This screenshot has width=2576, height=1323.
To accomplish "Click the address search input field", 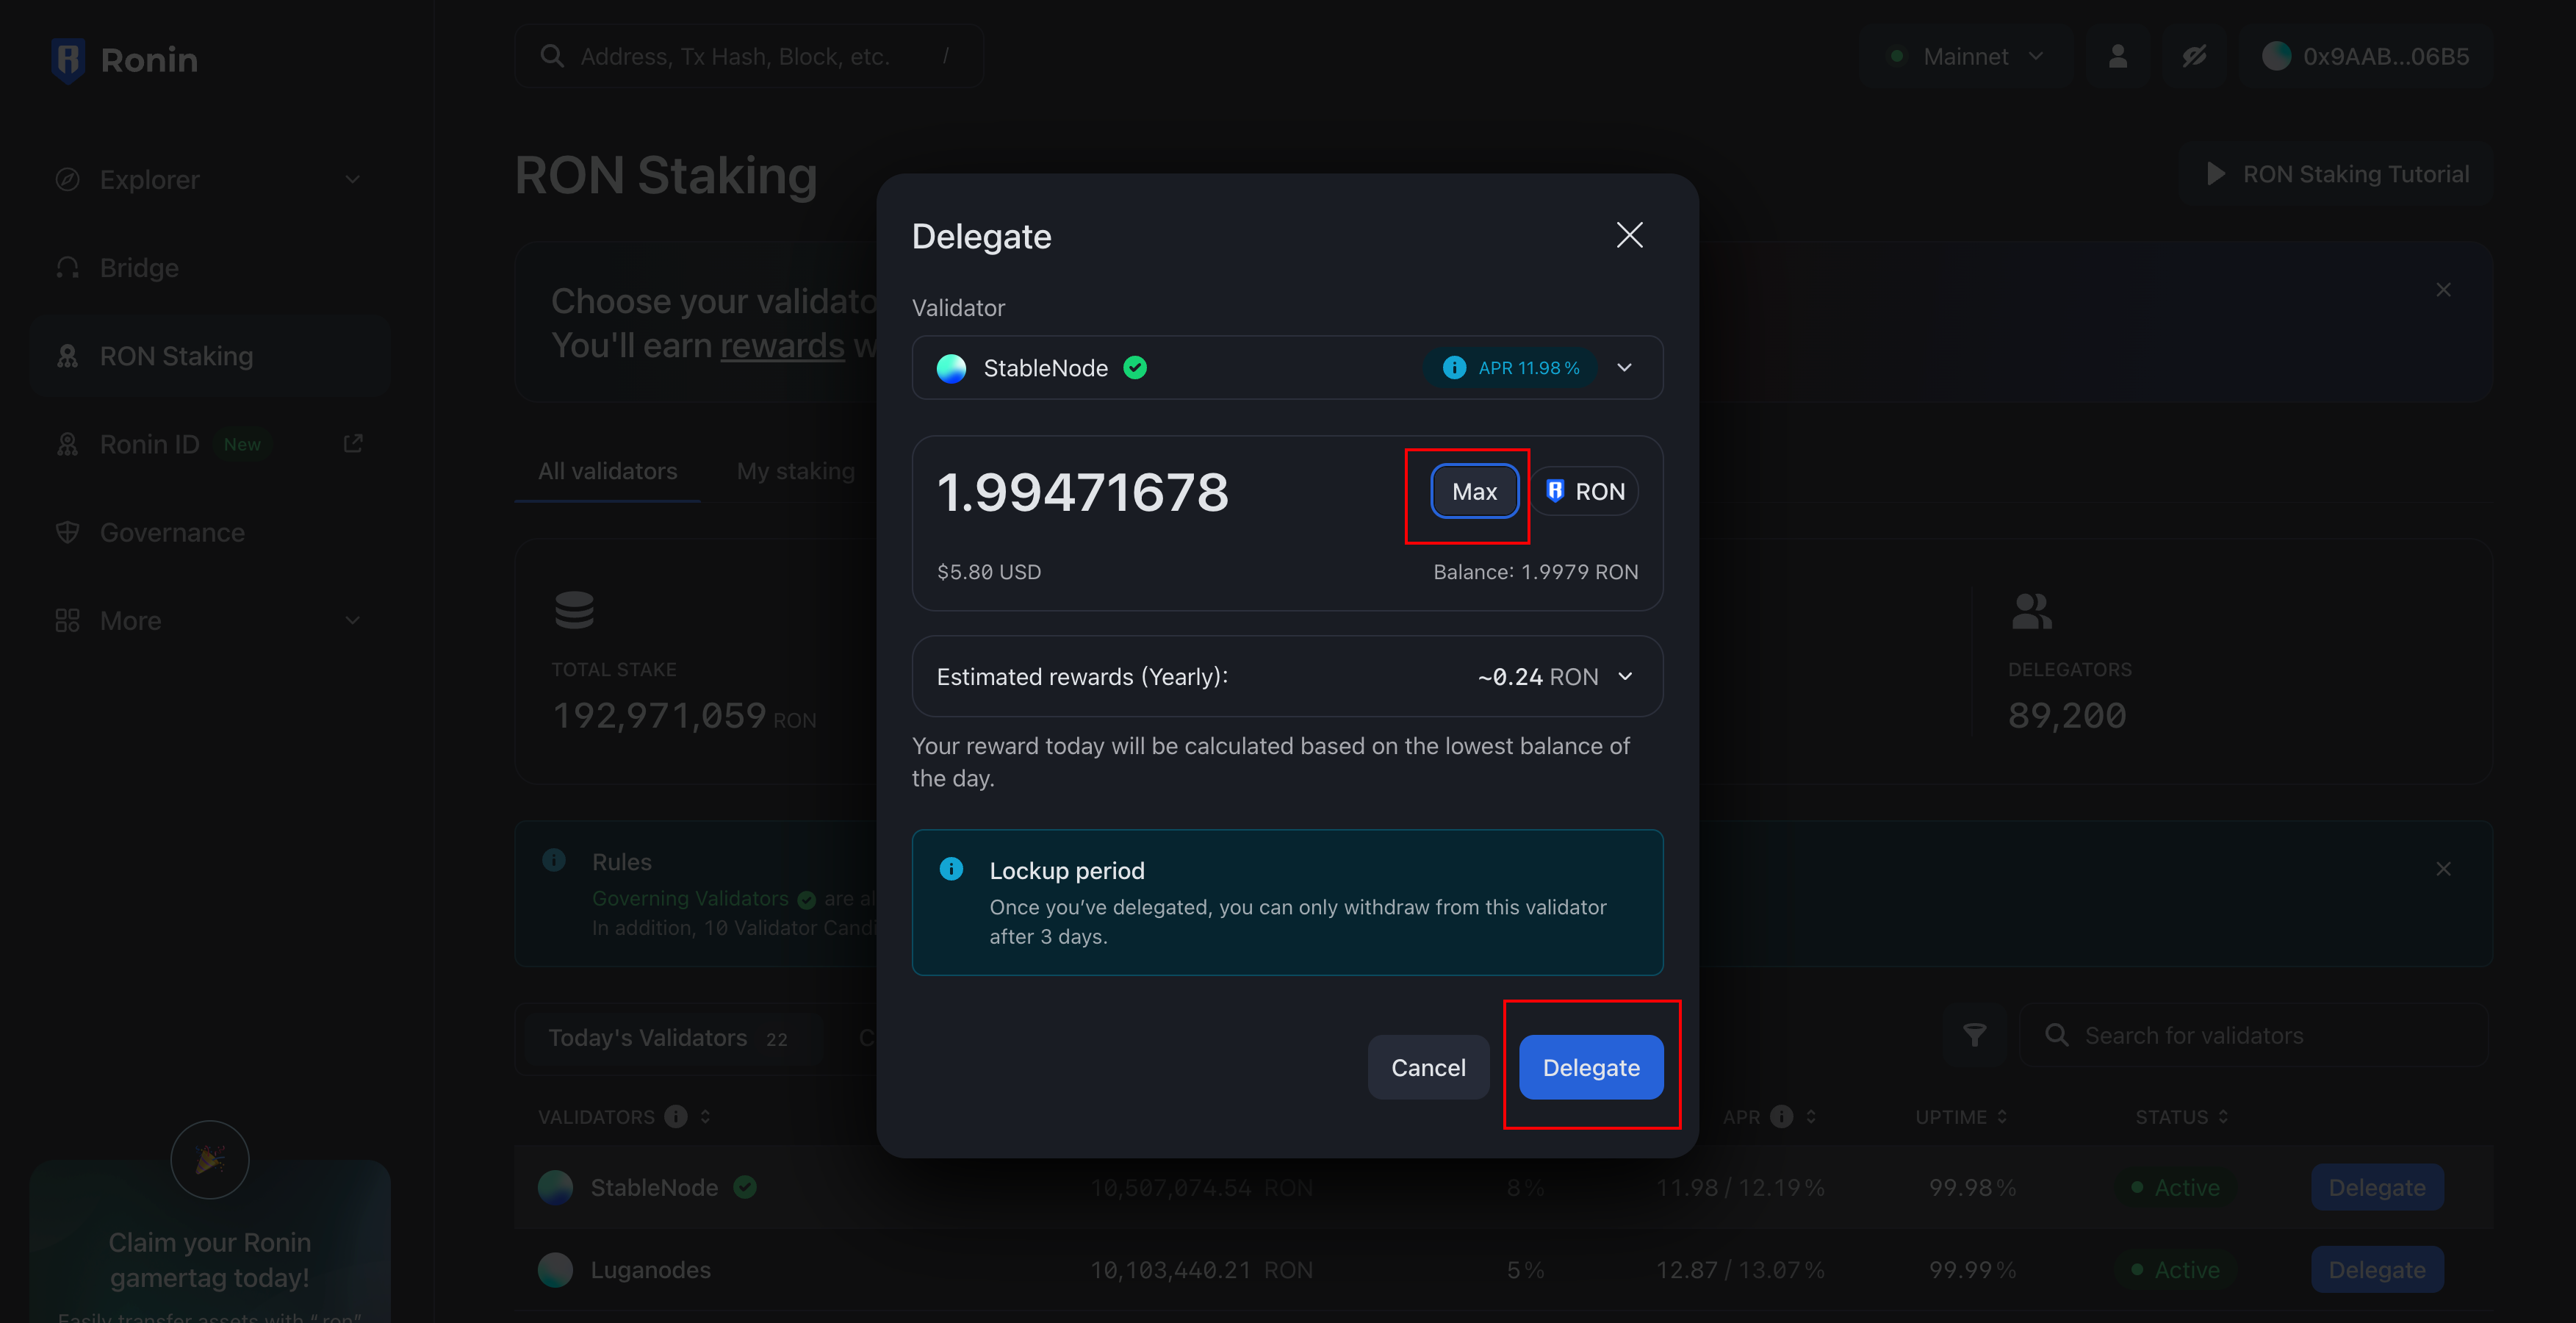I will (749, 56).
